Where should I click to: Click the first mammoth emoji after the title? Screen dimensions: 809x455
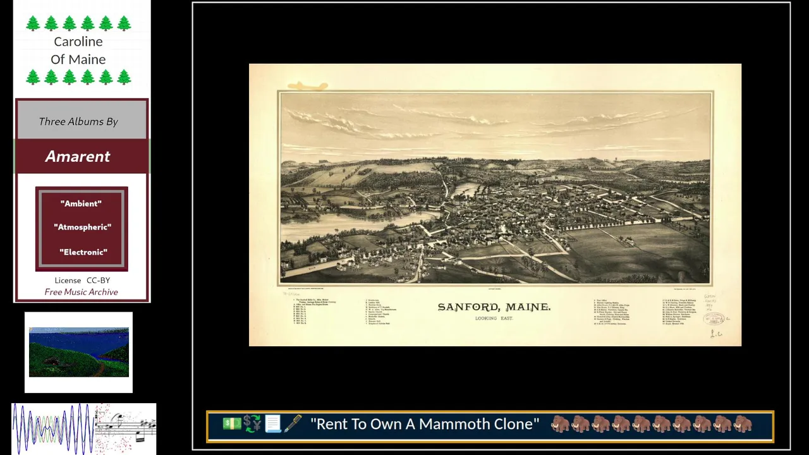(560, 424)
